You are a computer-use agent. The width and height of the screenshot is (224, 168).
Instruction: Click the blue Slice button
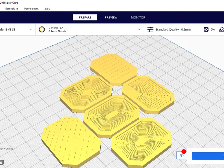(x=208, y=156)
